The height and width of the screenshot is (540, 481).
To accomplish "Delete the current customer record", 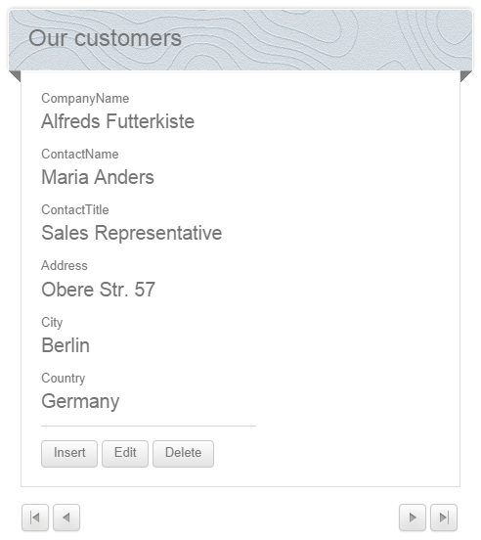I will [184, 454].
